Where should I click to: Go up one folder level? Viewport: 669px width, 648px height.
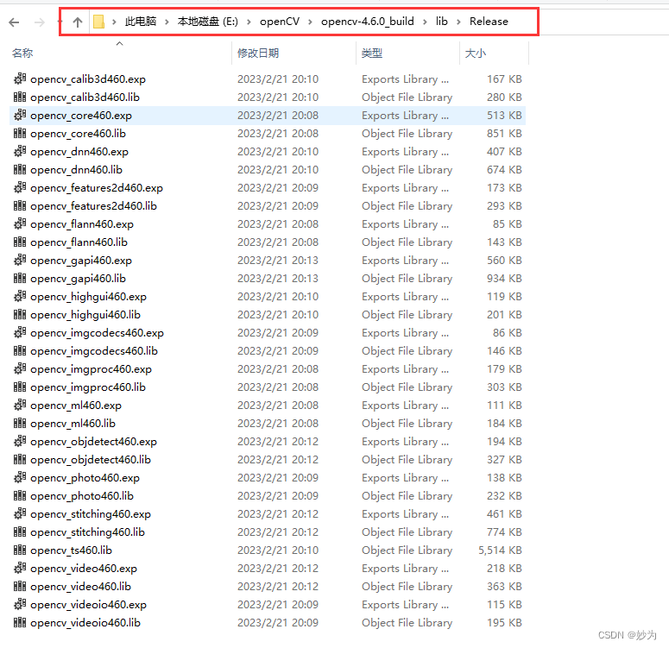[x=77, y=22]
